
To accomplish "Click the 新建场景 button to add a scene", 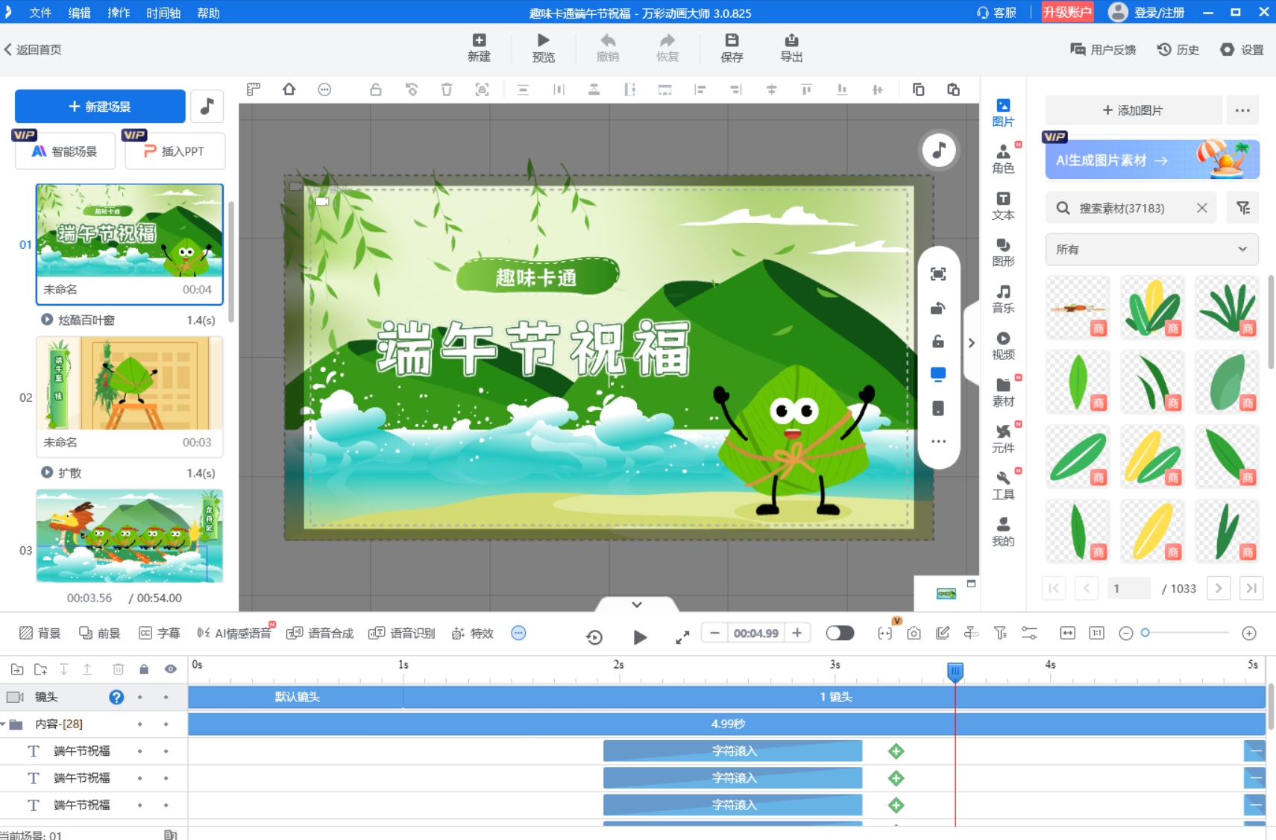I will pos(99,106).
